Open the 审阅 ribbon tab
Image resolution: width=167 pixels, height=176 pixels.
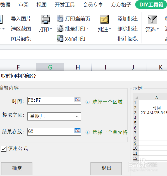pyautogui.click(x=23, y=5)
